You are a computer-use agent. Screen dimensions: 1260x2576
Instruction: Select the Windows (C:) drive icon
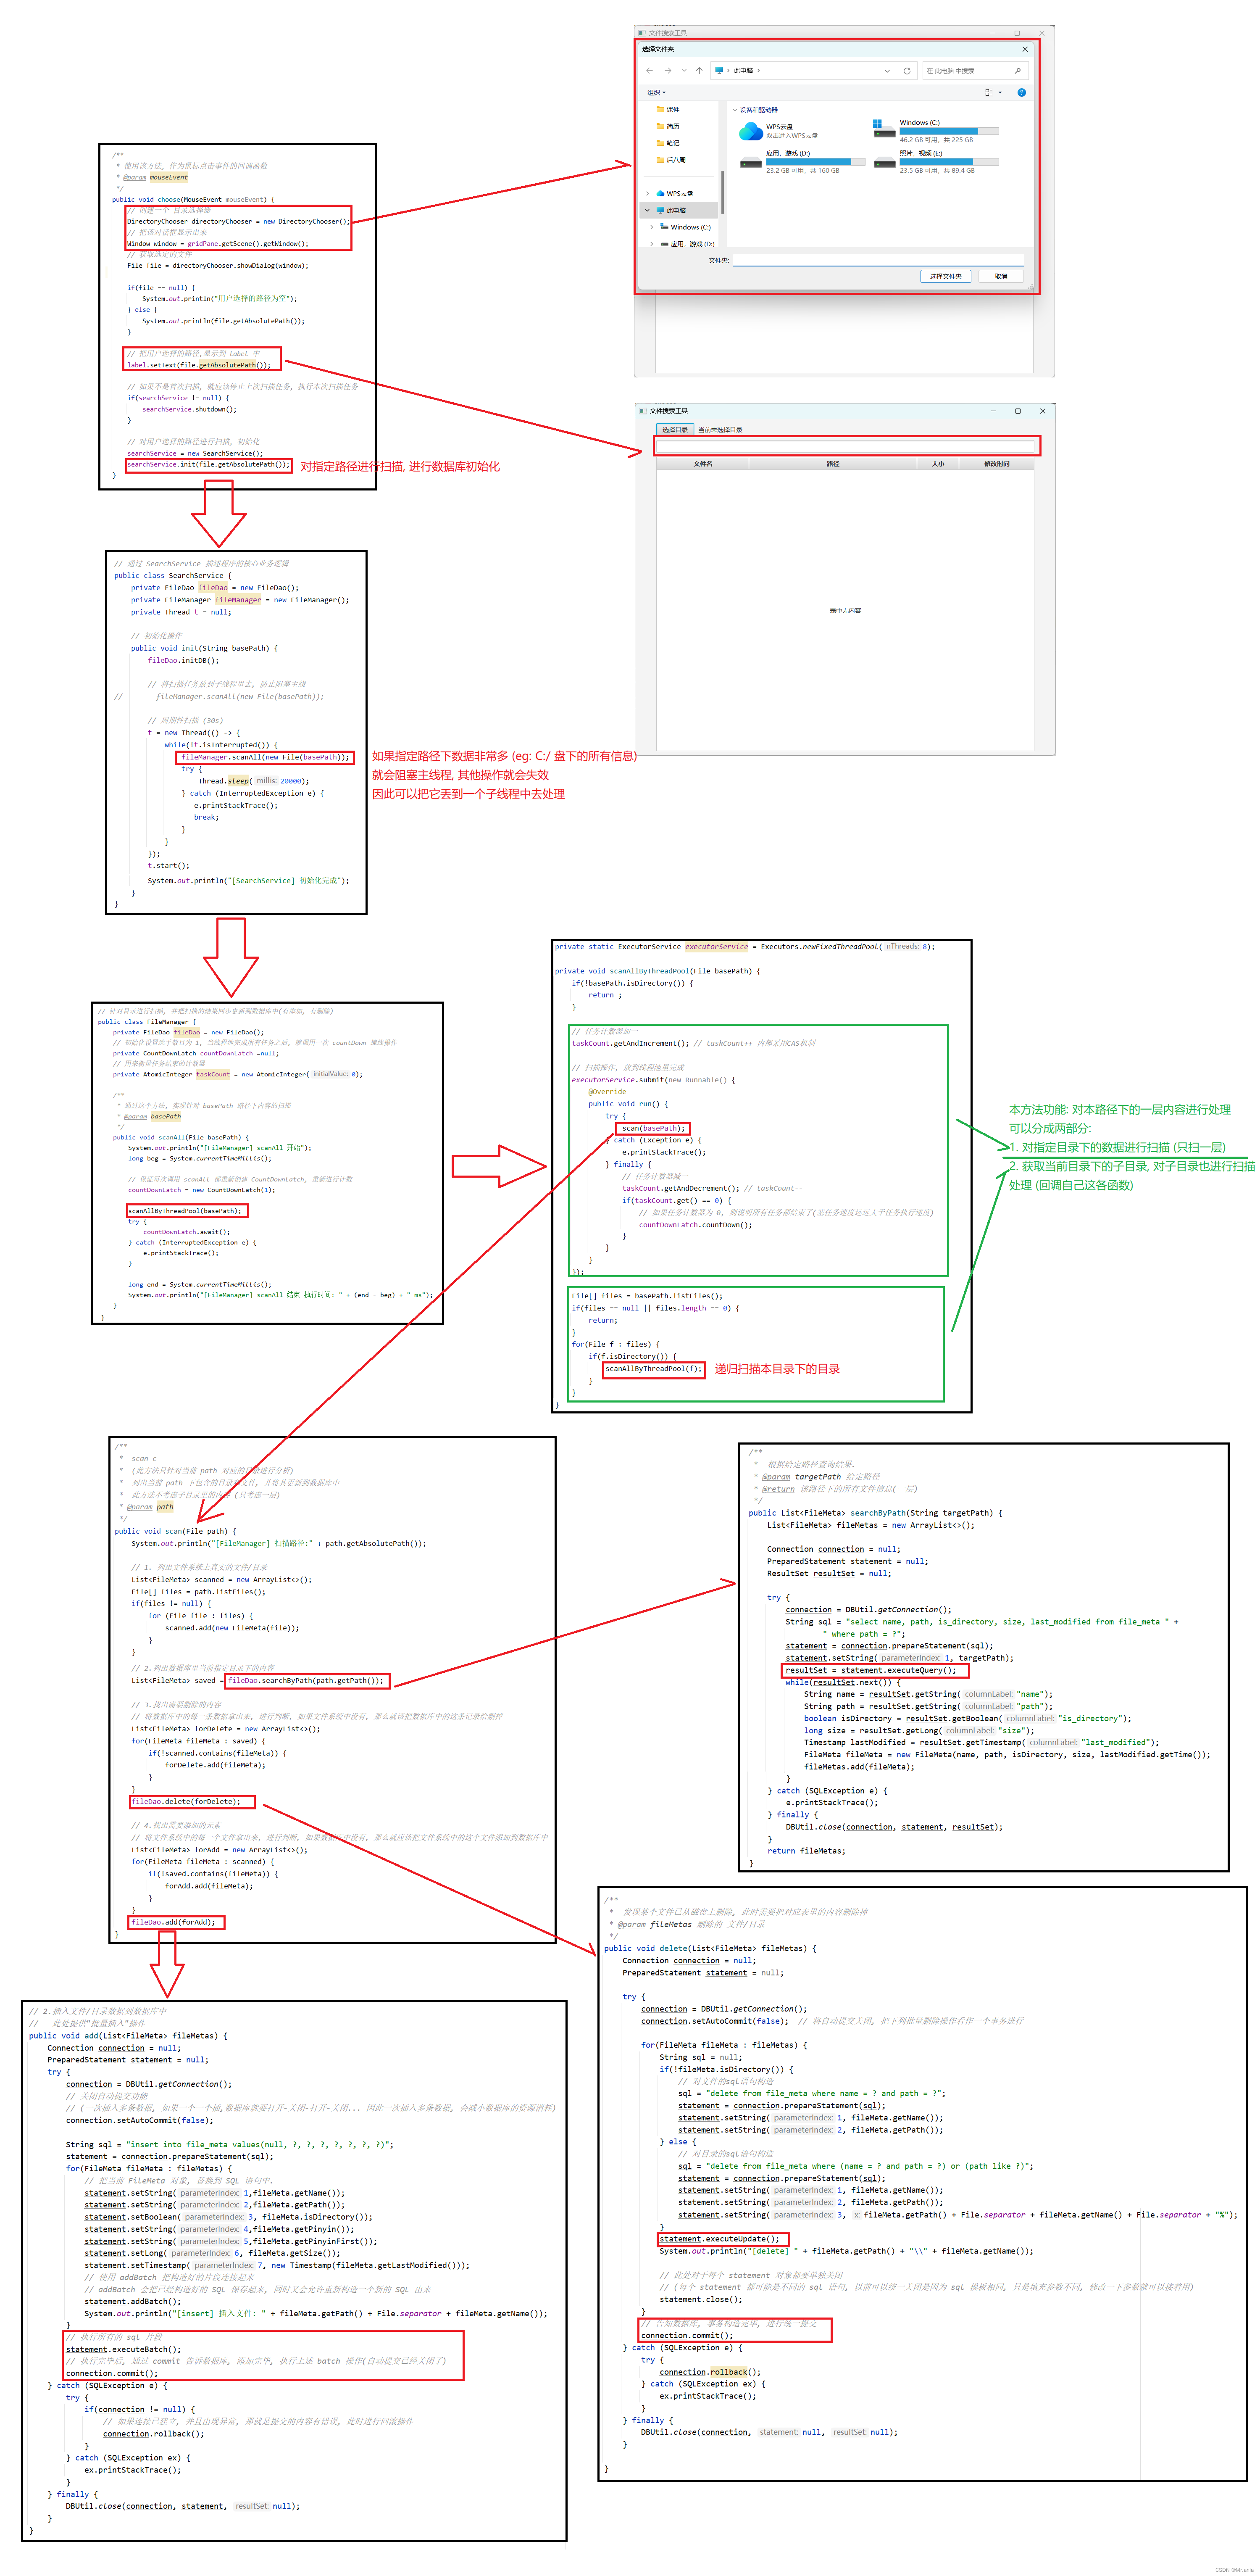884,130
